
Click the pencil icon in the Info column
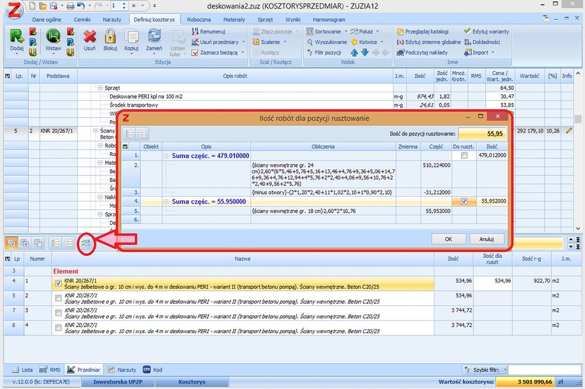pos(568,131)
